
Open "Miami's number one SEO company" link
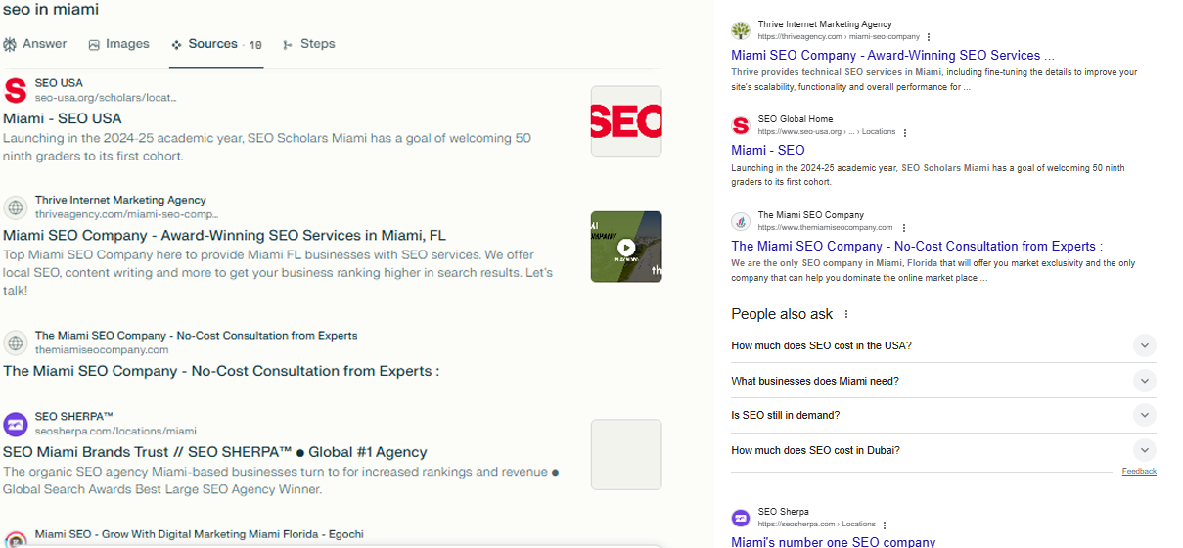coord(833,541)
